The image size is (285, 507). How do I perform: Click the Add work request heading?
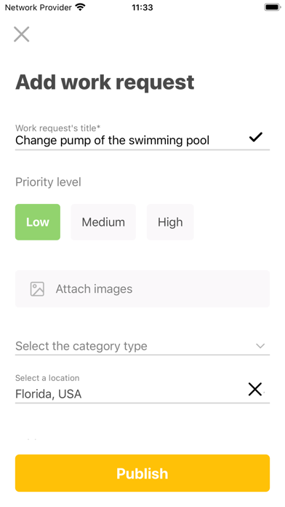pyautogui.click(x=105, y=82)
